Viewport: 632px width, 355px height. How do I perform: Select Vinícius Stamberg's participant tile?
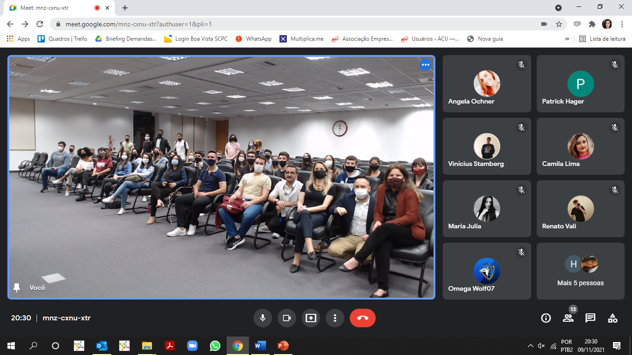tap(487, 146)
